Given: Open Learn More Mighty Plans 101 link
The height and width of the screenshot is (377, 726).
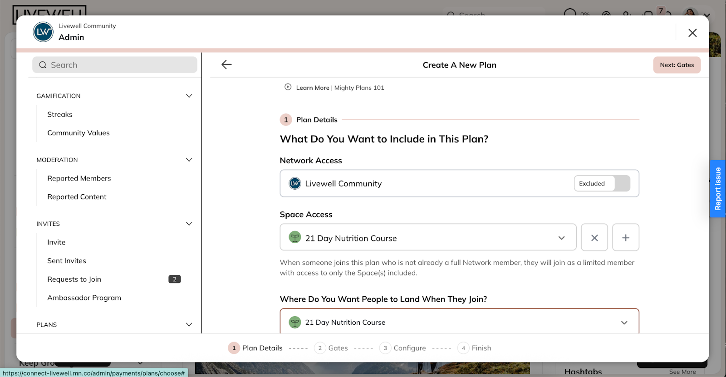Looking at the screenshot, I should [340, 88].
